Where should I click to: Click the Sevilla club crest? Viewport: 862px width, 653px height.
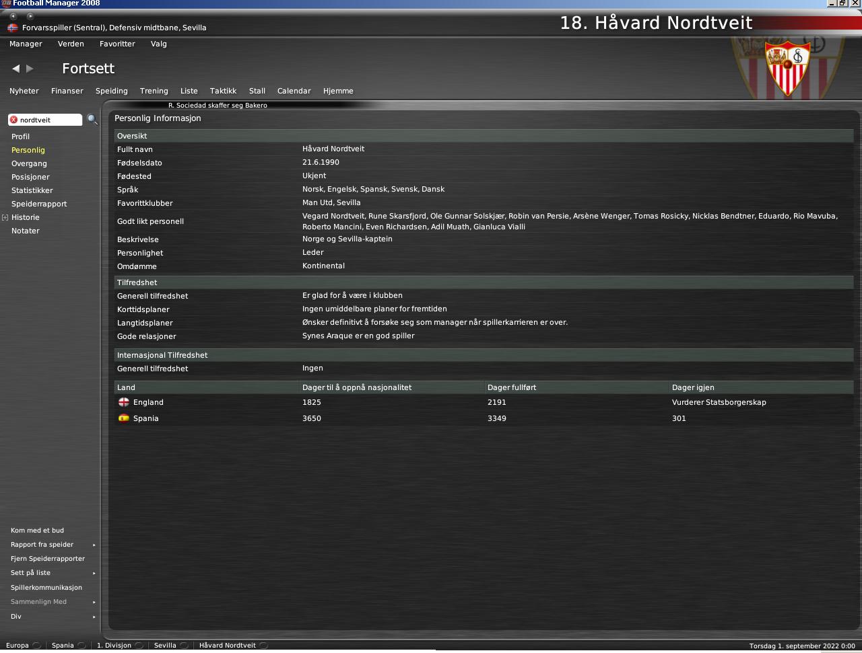coord(787,69)
